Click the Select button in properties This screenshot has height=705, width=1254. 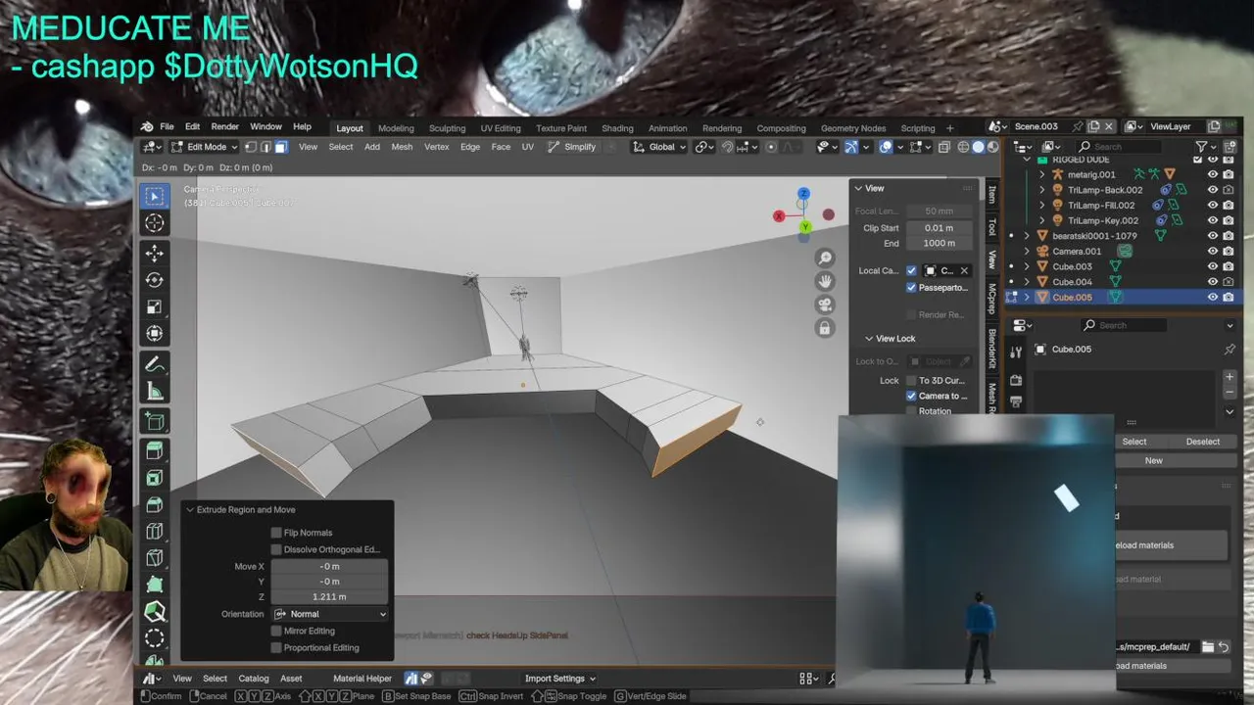pos(1133,442)
